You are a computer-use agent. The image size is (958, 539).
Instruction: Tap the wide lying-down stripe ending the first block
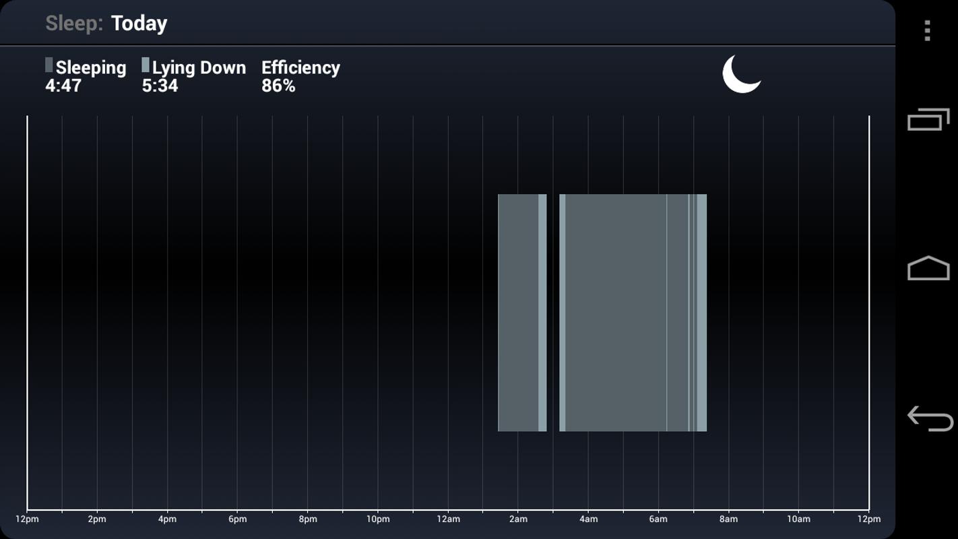tap(542, 313)
